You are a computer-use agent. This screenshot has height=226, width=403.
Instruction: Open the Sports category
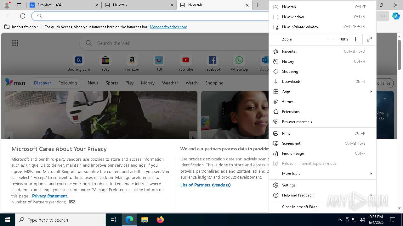pos(112,83)
